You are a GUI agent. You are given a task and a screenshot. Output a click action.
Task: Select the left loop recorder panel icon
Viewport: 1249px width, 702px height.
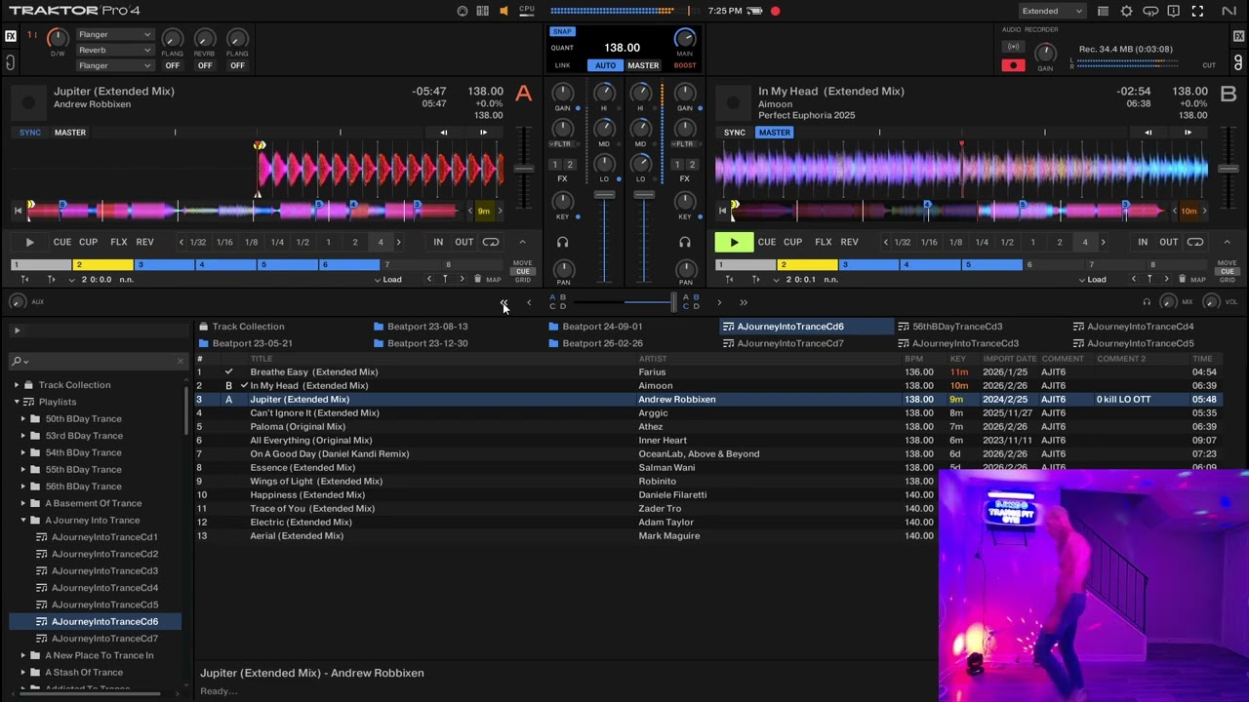tap(10, 63)
